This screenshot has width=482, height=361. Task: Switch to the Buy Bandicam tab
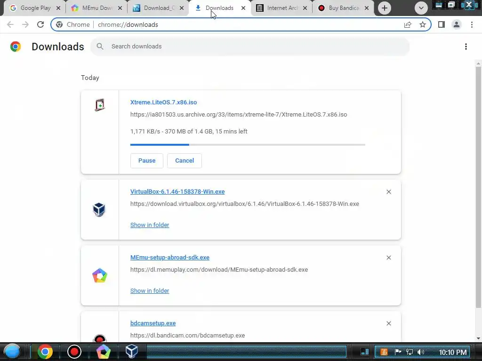pyautogui.click(x=343, y=8)
